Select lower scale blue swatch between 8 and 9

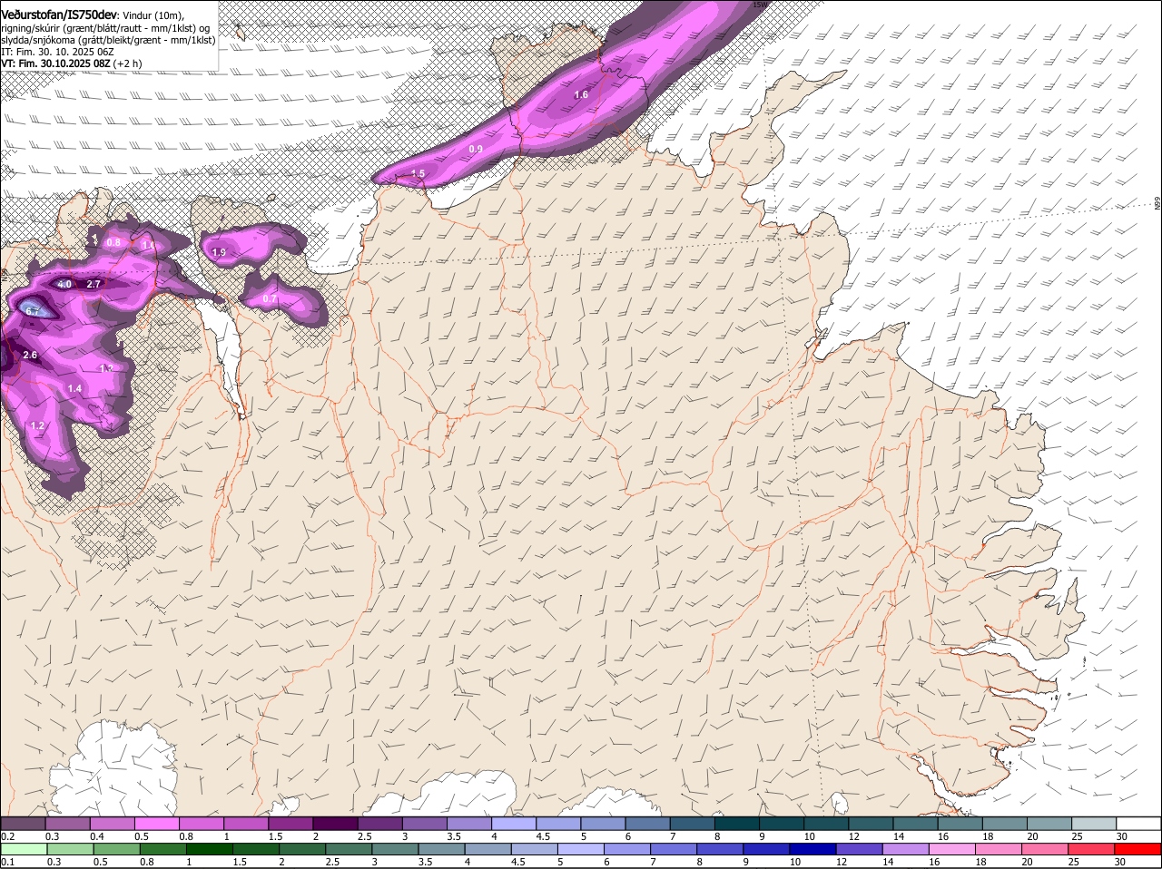(720, 849)
